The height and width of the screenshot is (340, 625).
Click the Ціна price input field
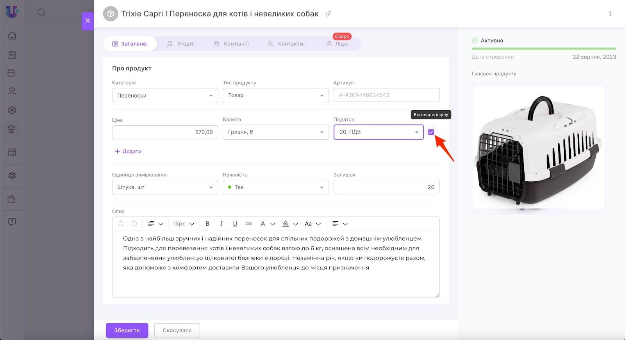(x=165, y=132)
